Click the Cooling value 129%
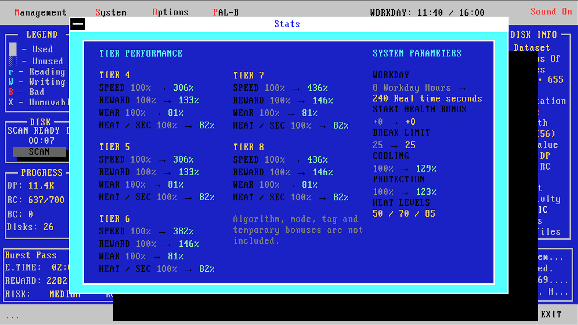The width and height of the screenshot is (578, 325). pyautogui.click(x=426, y=168)
